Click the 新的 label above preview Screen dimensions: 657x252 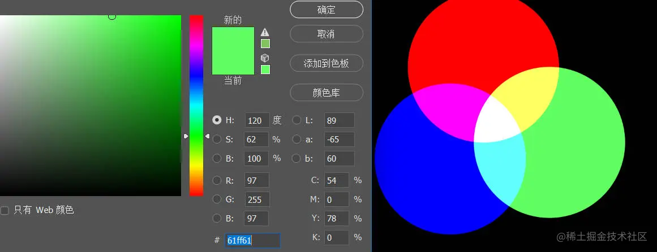(x=233, y=20)
